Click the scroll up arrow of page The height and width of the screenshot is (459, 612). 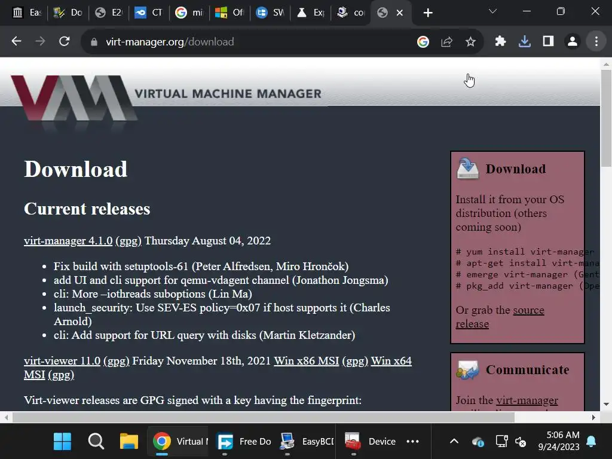(606, 65)
